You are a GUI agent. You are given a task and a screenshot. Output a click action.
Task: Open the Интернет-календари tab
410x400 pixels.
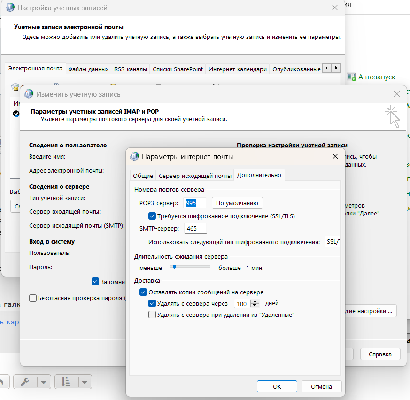click(x=238, y=69)
